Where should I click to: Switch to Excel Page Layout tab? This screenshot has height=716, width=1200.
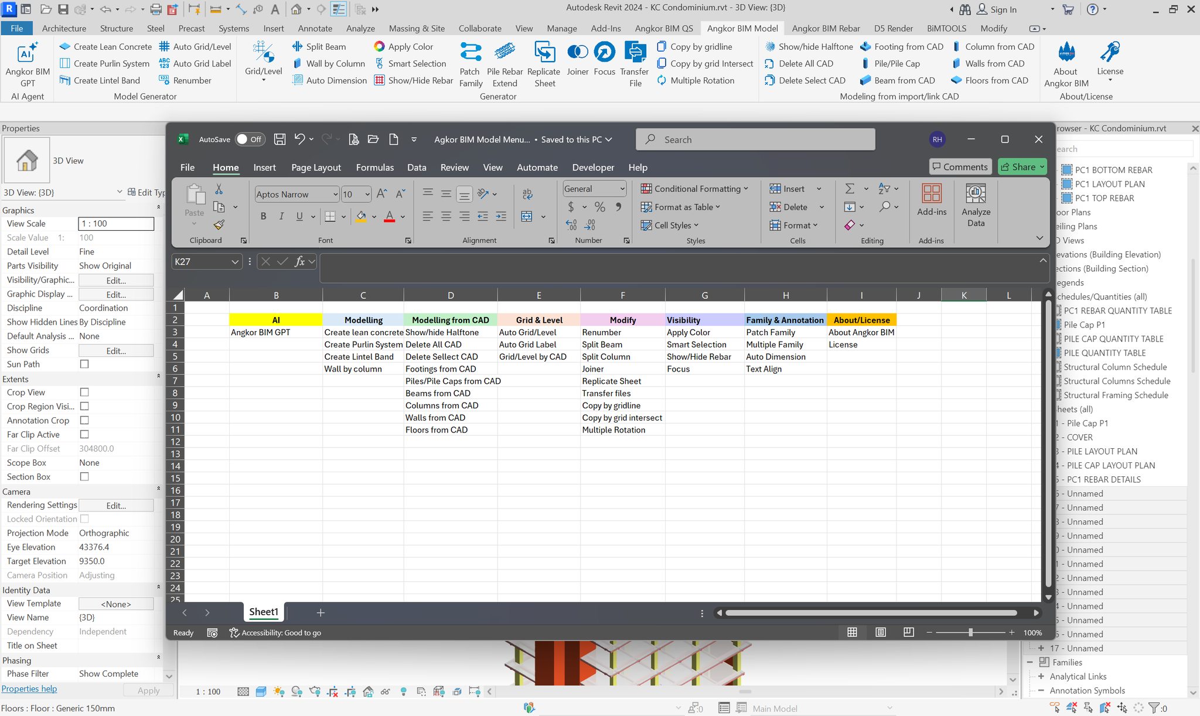(x=316, y=168)
